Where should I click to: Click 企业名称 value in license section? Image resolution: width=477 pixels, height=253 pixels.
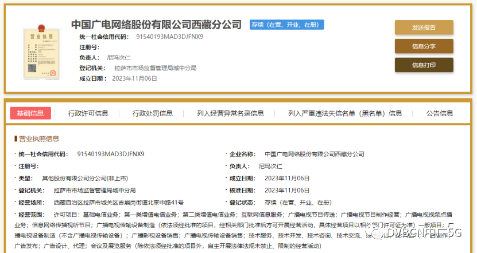[314, 154]
